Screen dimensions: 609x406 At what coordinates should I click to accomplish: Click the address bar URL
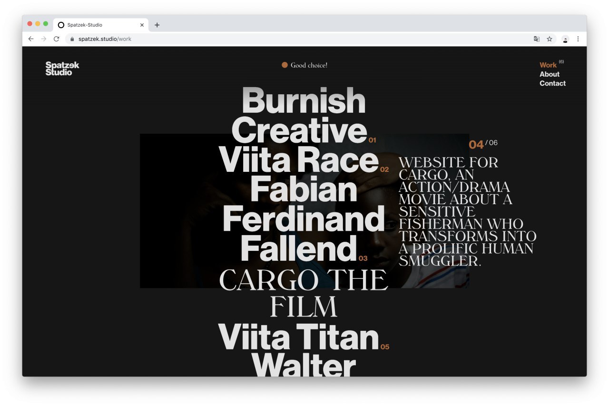(105, 39)
